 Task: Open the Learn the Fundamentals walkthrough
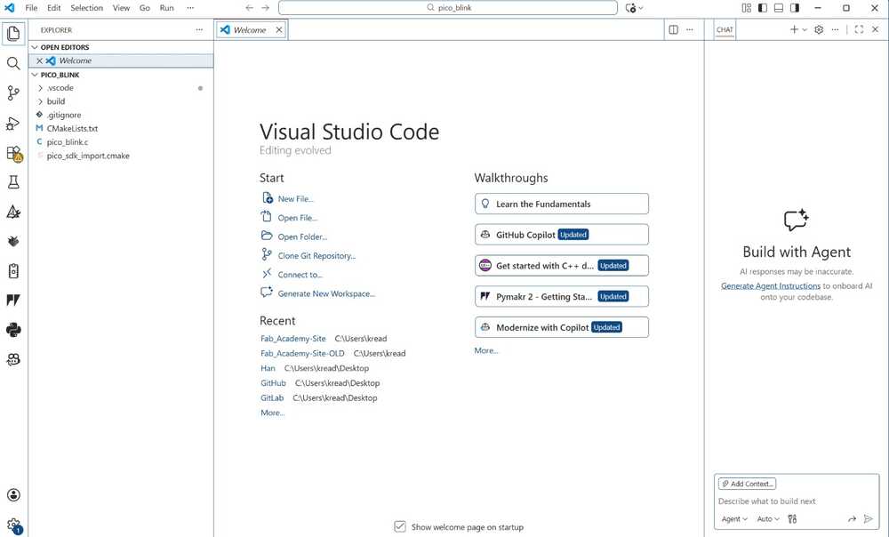point(561,204)
